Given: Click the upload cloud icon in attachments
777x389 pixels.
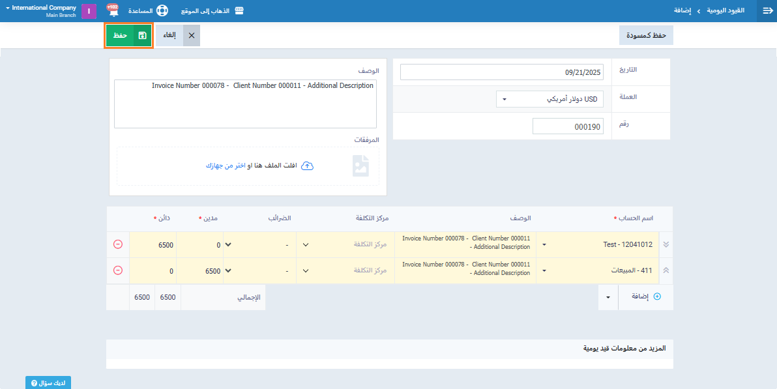Looking at the screenshot, I should pyautogui.click(x=308, y=166).
